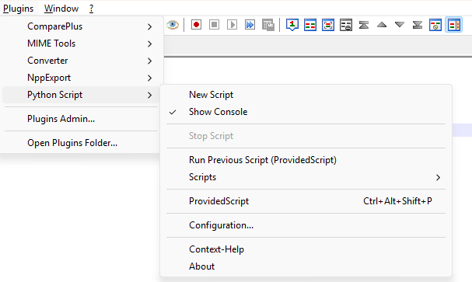The height and width of the screenshot is (282, 472).
Task: Choose Open Plugins Folder...
Action: (x=80, y=143)
